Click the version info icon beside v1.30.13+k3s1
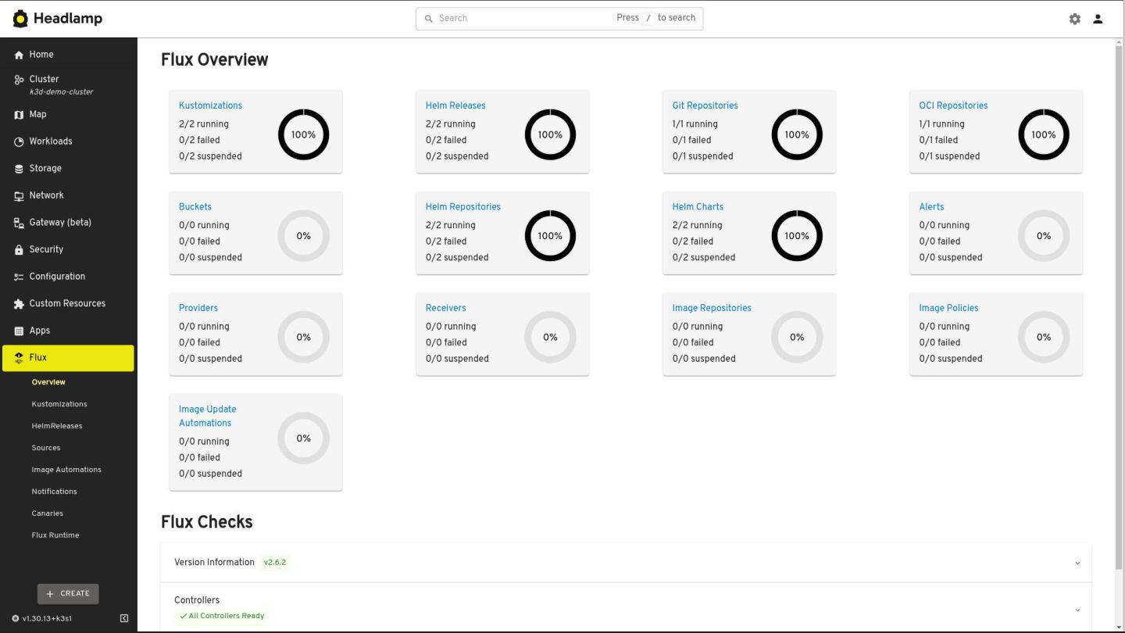 coord(16,618)
